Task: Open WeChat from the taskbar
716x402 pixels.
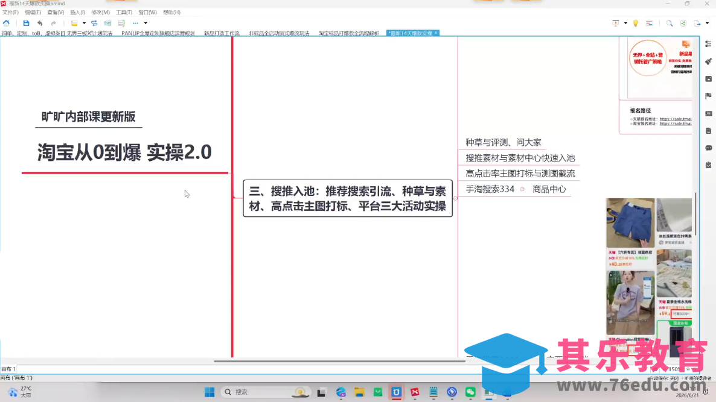Action: coord(470,392)
